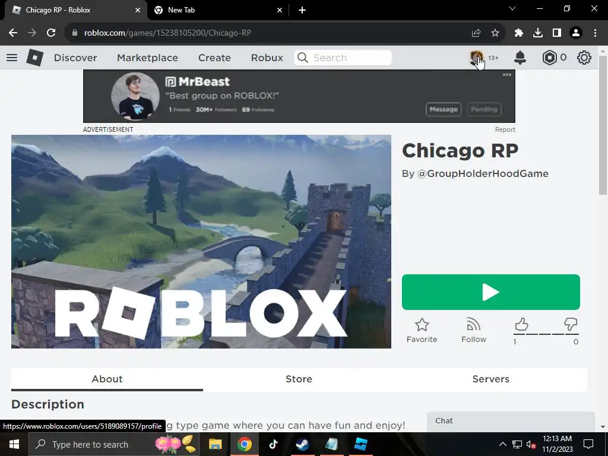Open the Chat panel
This screenshot has height=456, width=608.
tap(511, 421)
